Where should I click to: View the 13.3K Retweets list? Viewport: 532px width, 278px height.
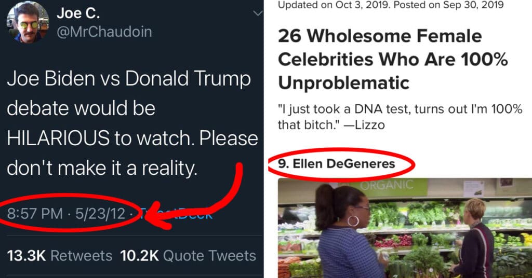[x=59, y=255]
